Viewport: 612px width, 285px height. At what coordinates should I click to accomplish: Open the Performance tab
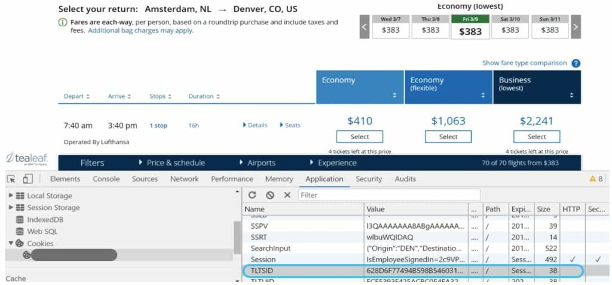click(232, 179)
